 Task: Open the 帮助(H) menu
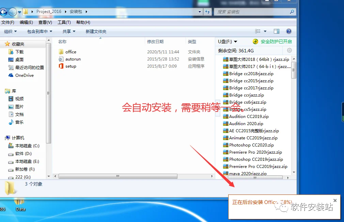[83, 22]
